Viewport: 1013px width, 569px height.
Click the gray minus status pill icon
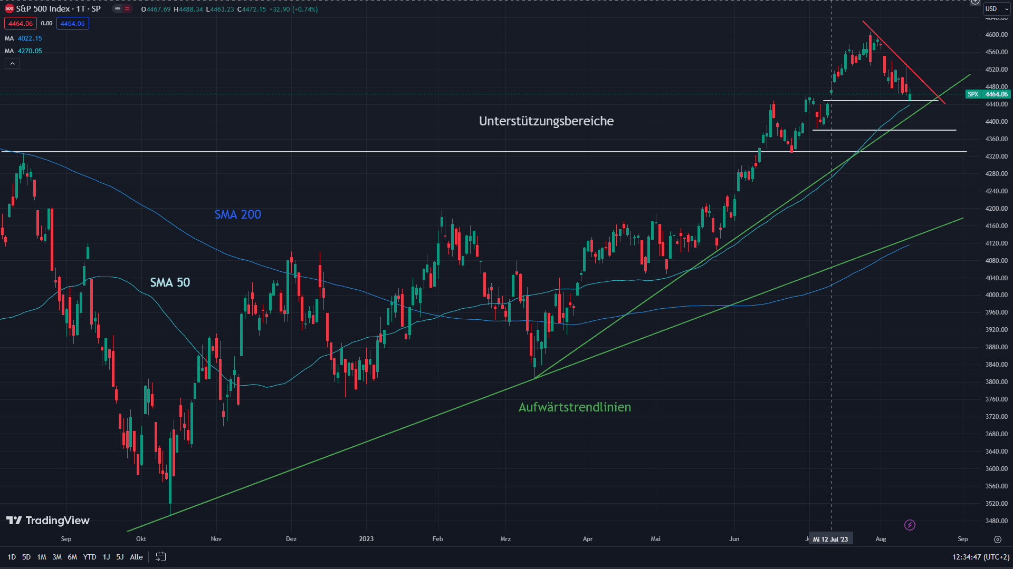tap(118, 9)
